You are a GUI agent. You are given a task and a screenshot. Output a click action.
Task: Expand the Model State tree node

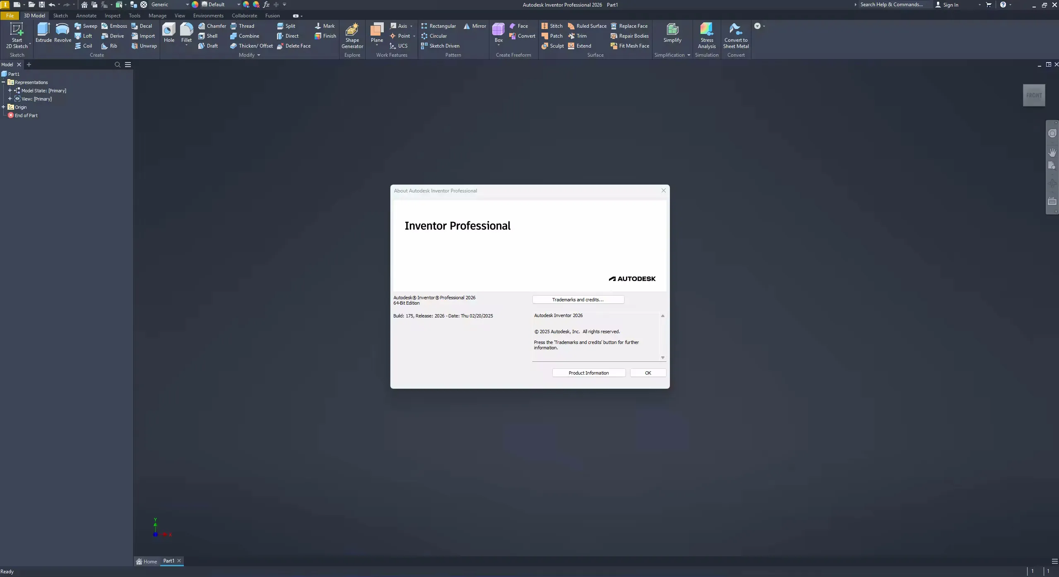point(10,90)
